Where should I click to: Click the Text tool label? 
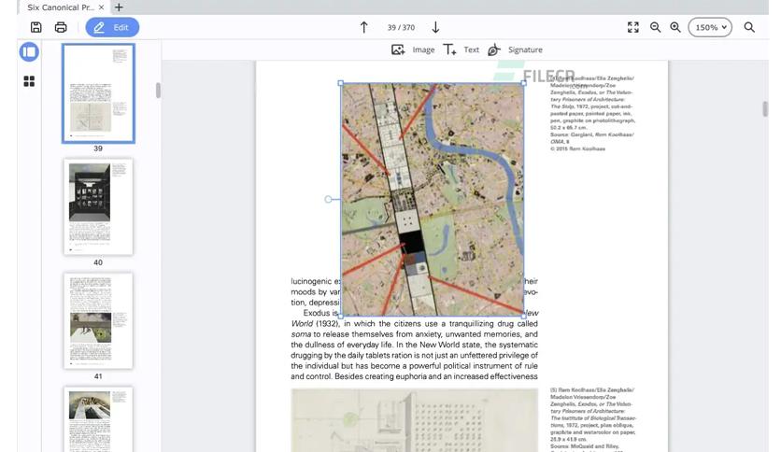471,49
